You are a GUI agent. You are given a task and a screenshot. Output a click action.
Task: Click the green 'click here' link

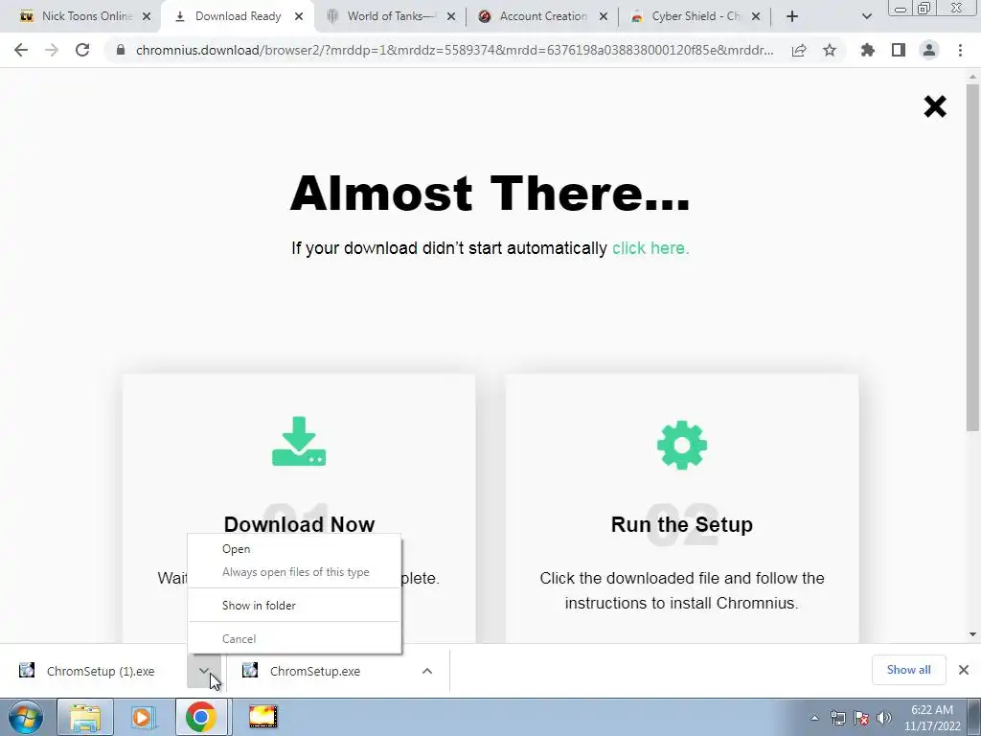[650, 248]
